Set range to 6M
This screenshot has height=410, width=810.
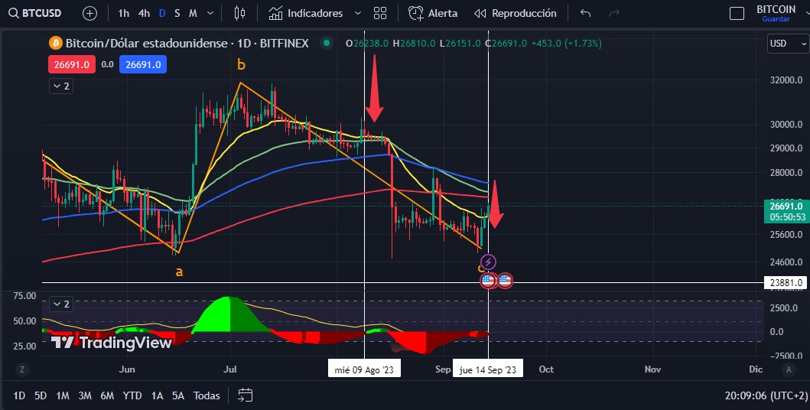pos(107,396)
